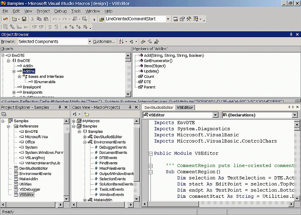Switch to the DevStudio6Editor tab
The width and height of the screenshot is (301, 215).
click(159, 107)
